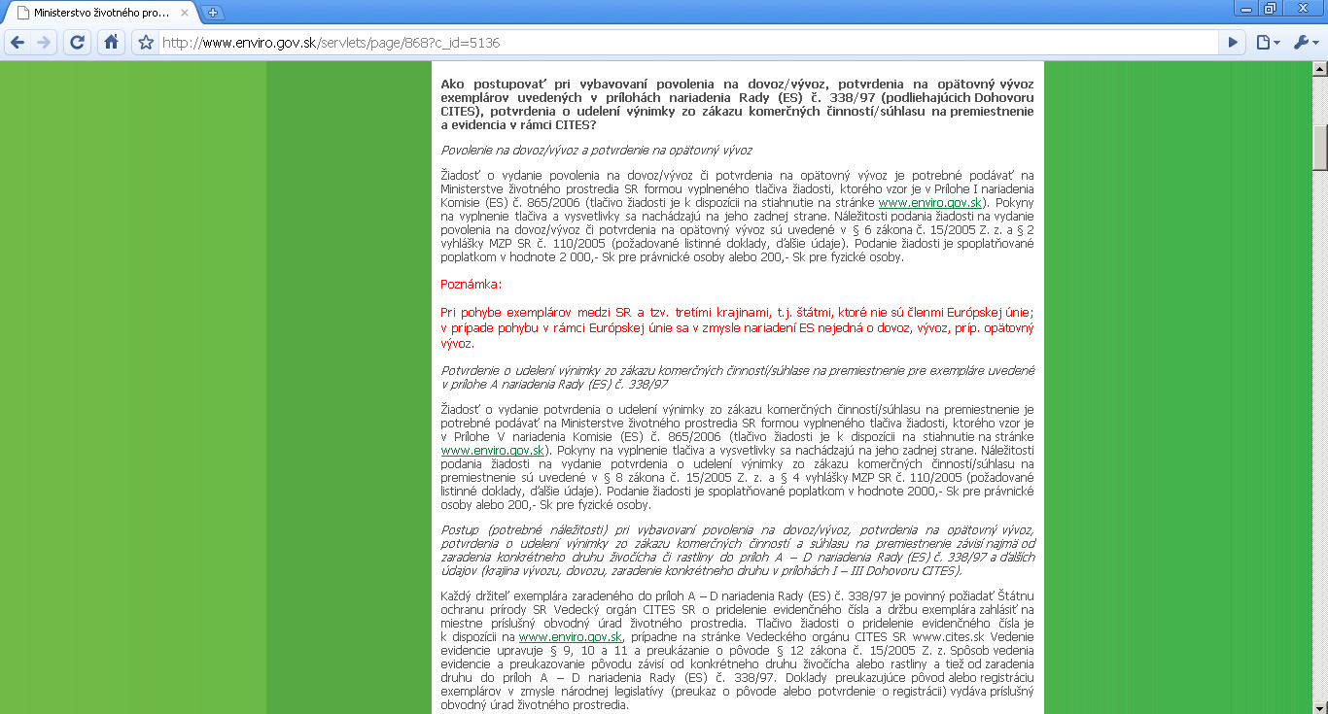Click the scrollbar down arrow
The width and height of the screenshot is (1328, 714).
[1319, 706]
